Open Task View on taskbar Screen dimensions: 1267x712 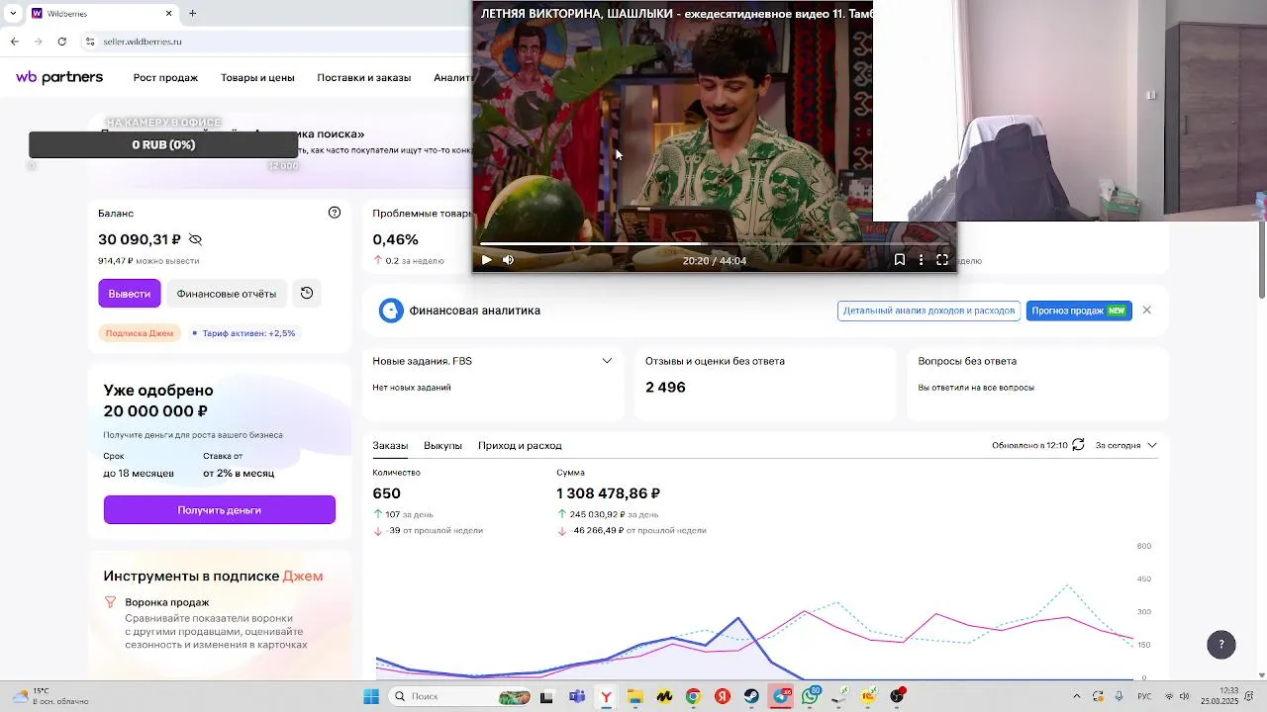546,696
